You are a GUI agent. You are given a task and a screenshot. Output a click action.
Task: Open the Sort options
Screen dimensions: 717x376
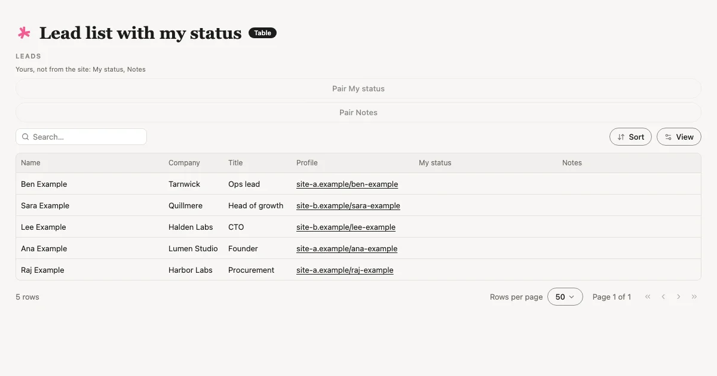coord(630,137)
